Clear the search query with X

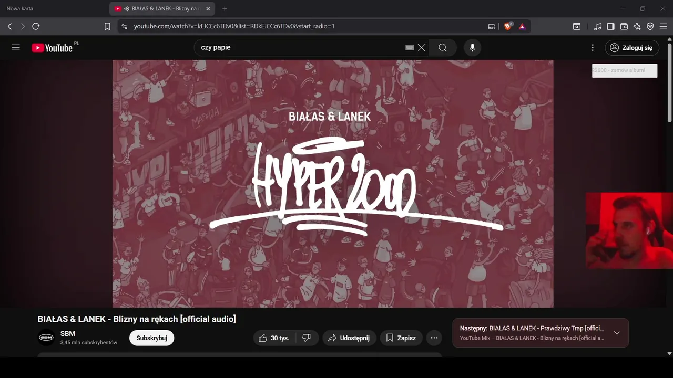[x=422, y=48]
